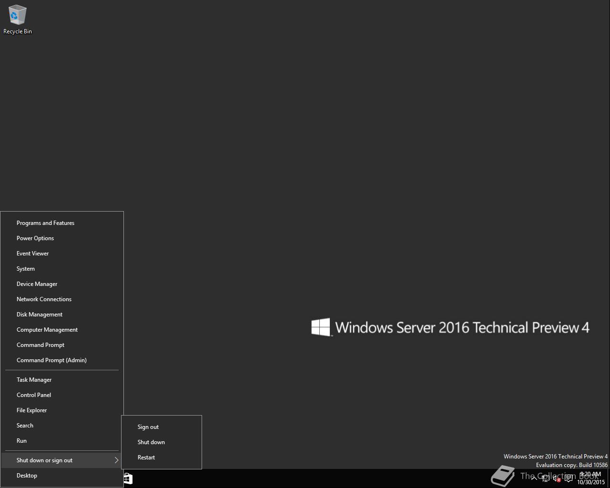Open Power Options from the menu
610x488 pixels.
pyautogui.click(x=62, y=238)
